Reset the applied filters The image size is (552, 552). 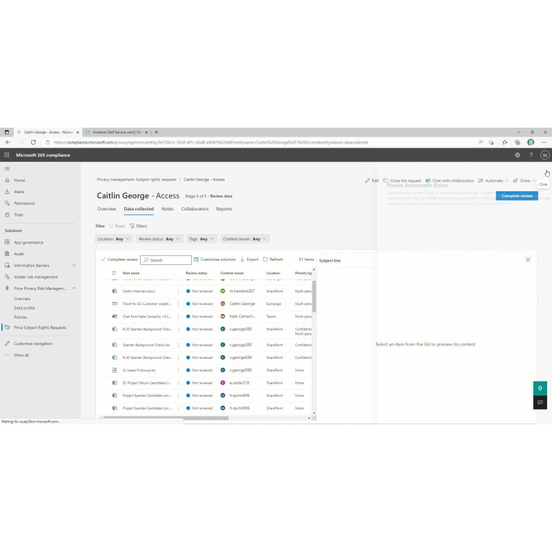[x=117, y=226]
